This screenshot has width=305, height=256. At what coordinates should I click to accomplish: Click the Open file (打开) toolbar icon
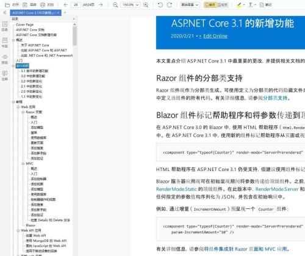point(7,5)
